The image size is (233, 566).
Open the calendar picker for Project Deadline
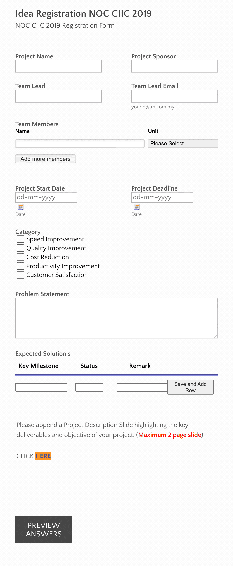(x=136, y=207)
